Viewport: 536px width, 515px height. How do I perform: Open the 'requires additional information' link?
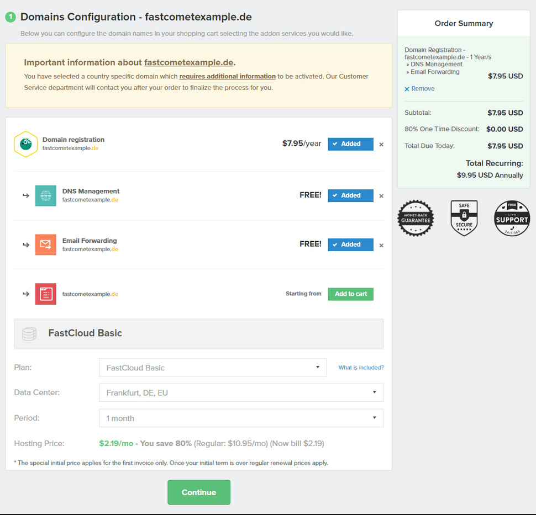[x=227, y=76]
